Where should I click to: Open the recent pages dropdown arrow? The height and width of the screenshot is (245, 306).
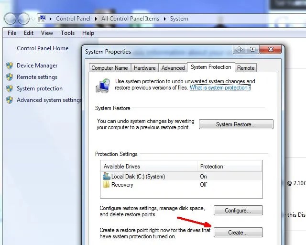click(33, 19)
